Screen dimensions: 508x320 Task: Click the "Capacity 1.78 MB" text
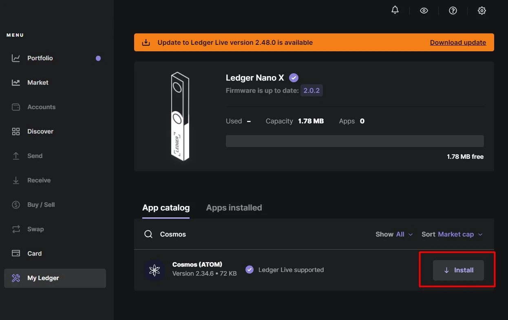pyautogui.click(x=295, y=121)
